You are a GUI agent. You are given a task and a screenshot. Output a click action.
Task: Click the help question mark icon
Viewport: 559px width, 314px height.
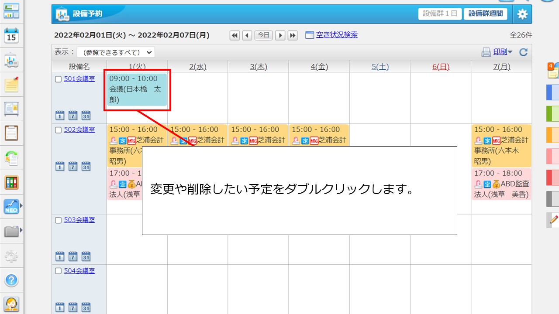pyautogui.click(x=11, y=280)
